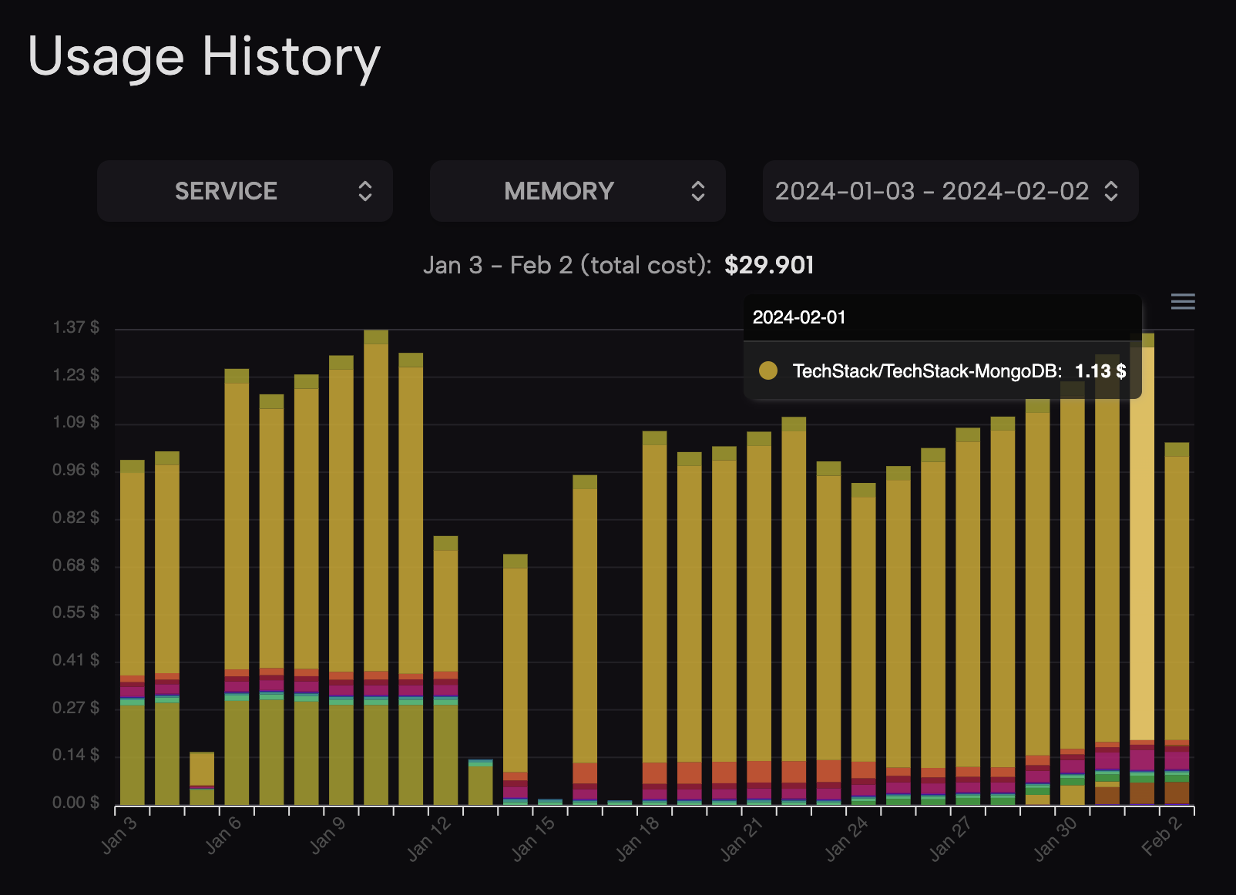Click the Jan 18 bar
Image resolution: width=1236 pixels, height=895 pixels.
click(654, 618)
